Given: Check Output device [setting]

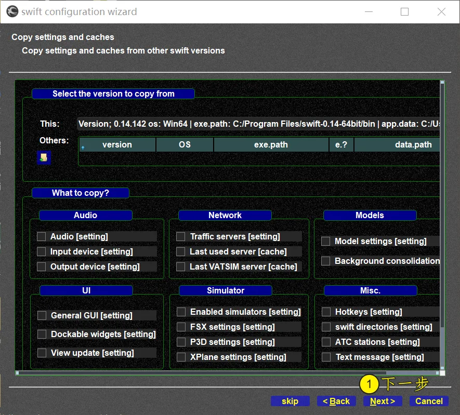Looking at the screenshot, I should [42, 266].
